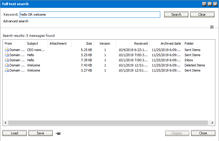Sort results by Archived date column
219x141 pixels.
[166, 43]
